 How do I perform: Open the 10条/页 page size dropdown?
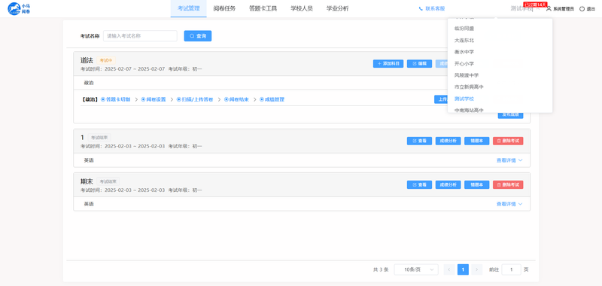click(416, 269)
